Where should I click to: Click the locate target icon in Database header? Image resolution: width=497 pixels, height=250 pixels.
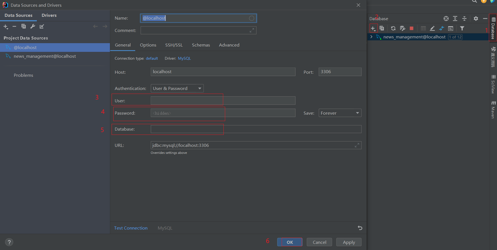[446, 18]
